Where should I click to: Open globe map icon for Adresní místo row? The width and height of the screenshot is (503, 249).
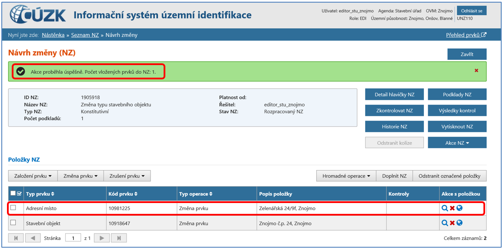(x=459, y=208)
